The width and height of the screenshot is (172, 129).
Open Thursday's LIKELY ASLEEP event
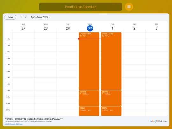pyautogui.click(x=111, y=61)
